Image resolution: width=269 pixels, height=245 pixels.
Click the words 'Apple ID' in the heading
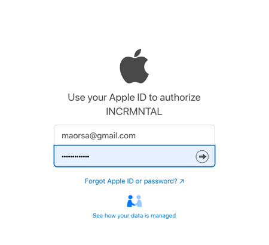point(128,98)
